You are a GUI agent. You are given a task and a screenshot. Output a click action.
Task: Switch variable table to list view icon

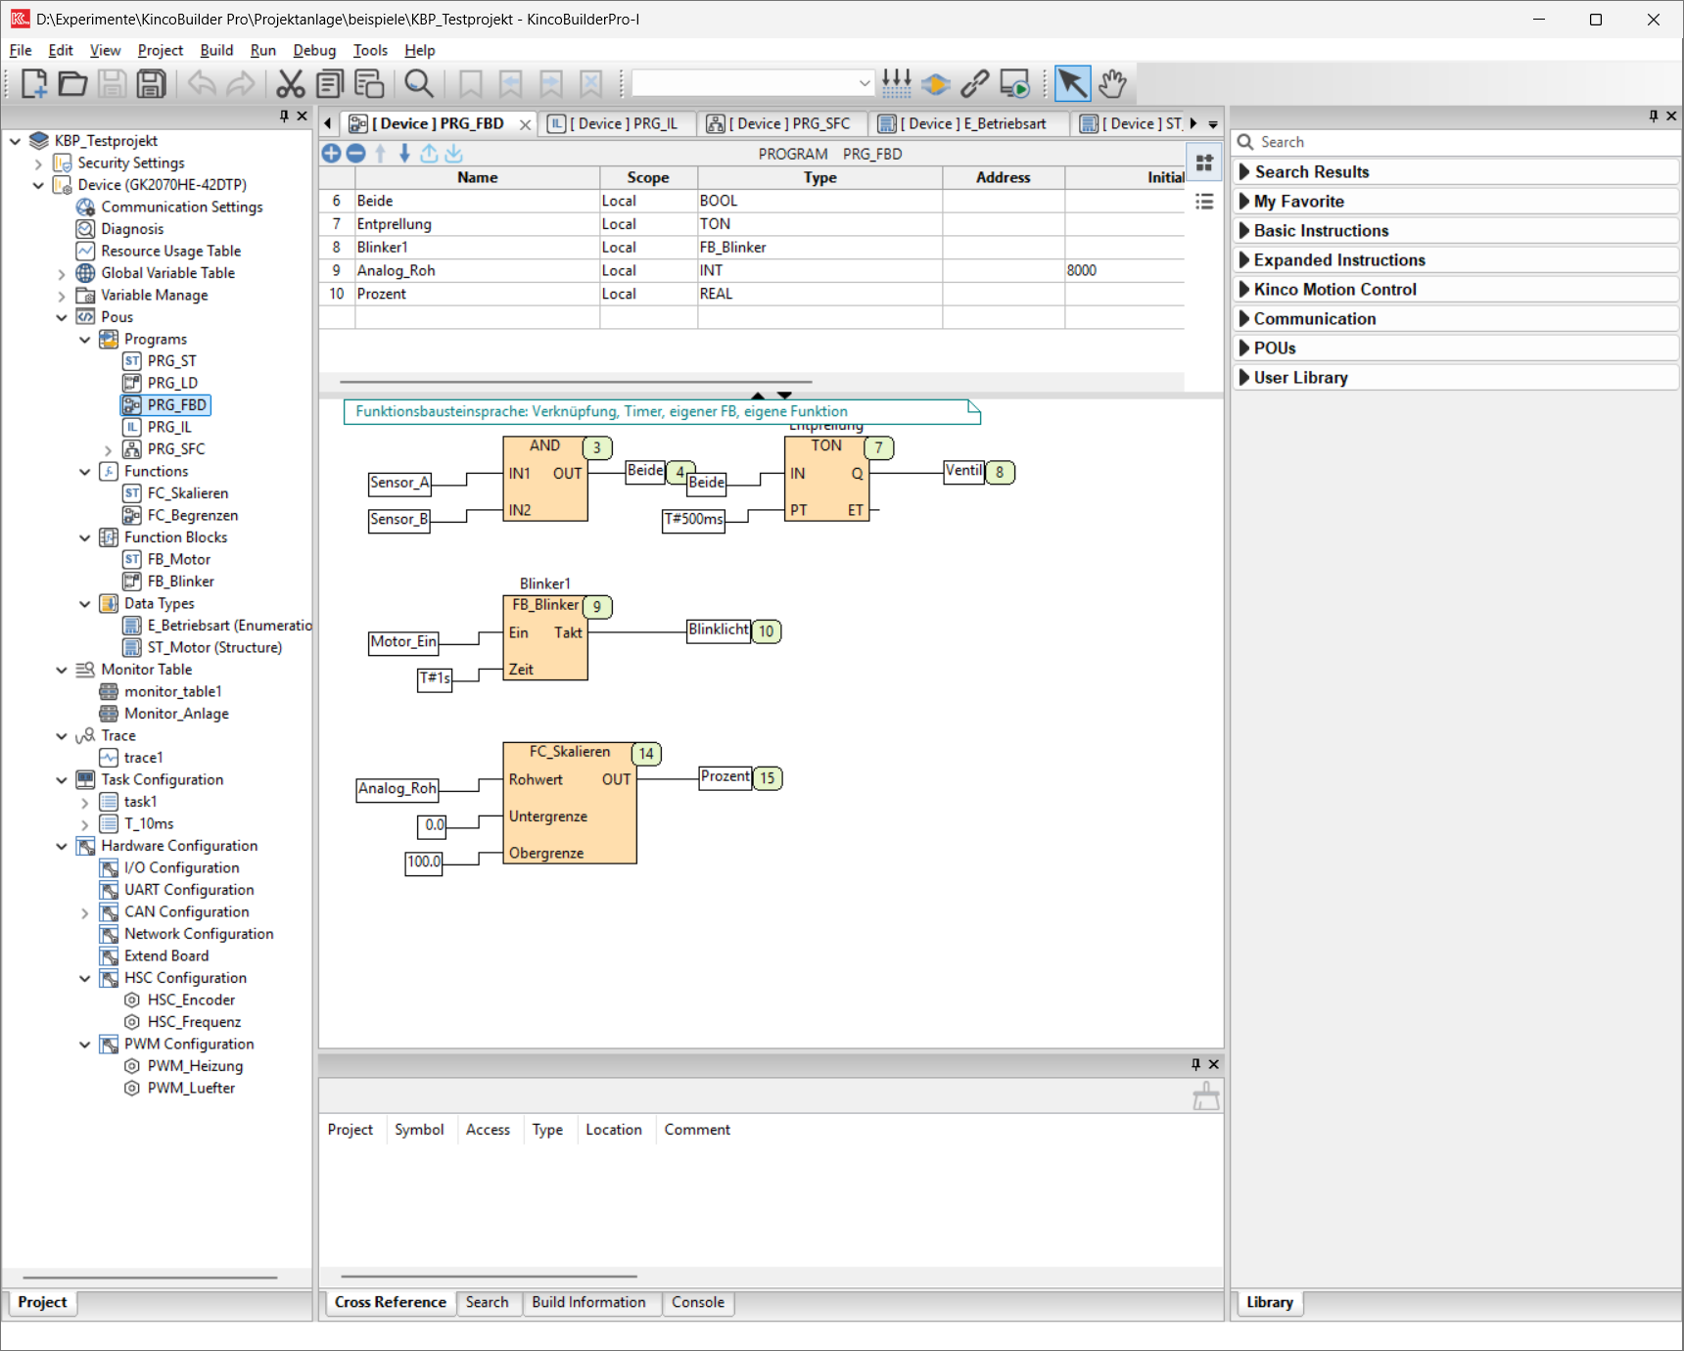click(x=1204, y=202)
